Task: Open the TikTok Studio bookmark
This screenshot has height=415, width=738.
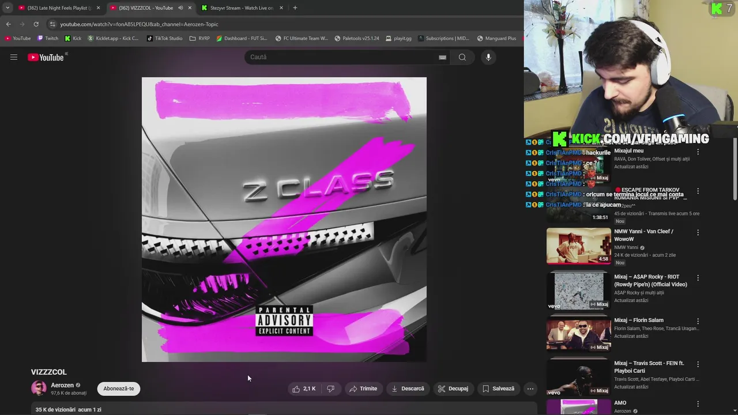Action: (x=165, y=39)
